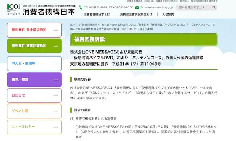Screen dimensions: 236x141
Task: Open 消費者機構日本とは menu item
Action: [x=97, y=14]
